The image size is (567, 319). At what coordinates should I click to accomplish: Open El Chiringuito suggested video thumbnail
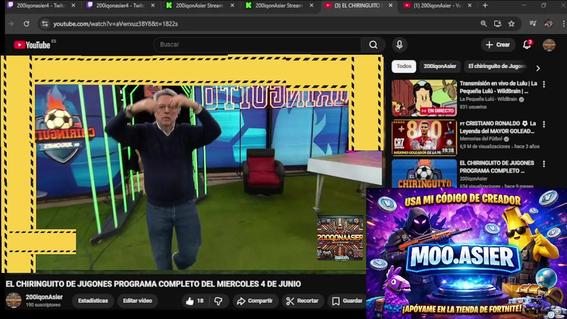tap(424, 173)
